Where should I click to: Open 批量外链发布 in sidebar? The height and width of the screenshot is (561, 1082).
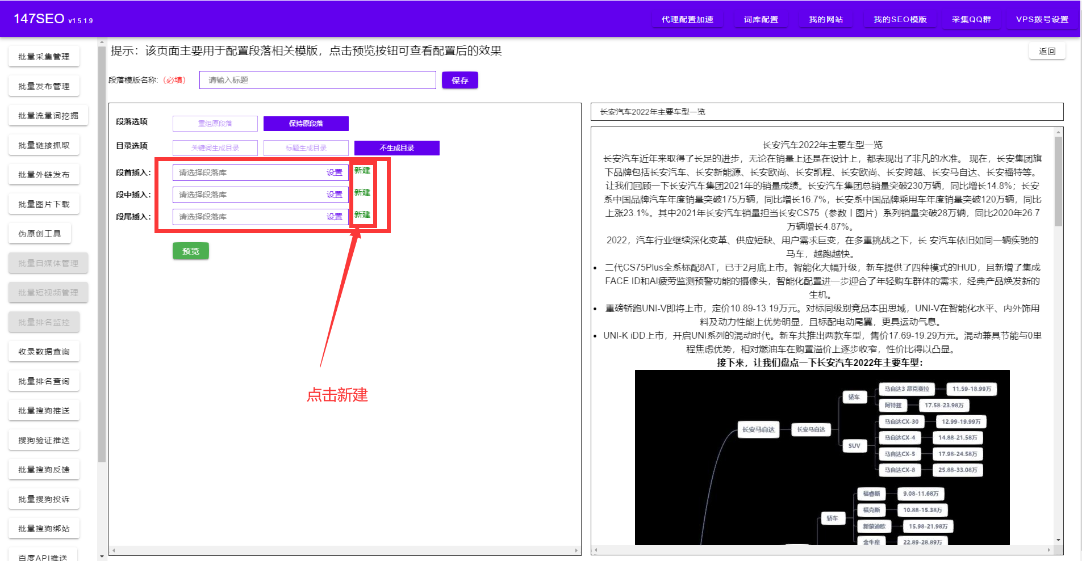coord(44,175)
